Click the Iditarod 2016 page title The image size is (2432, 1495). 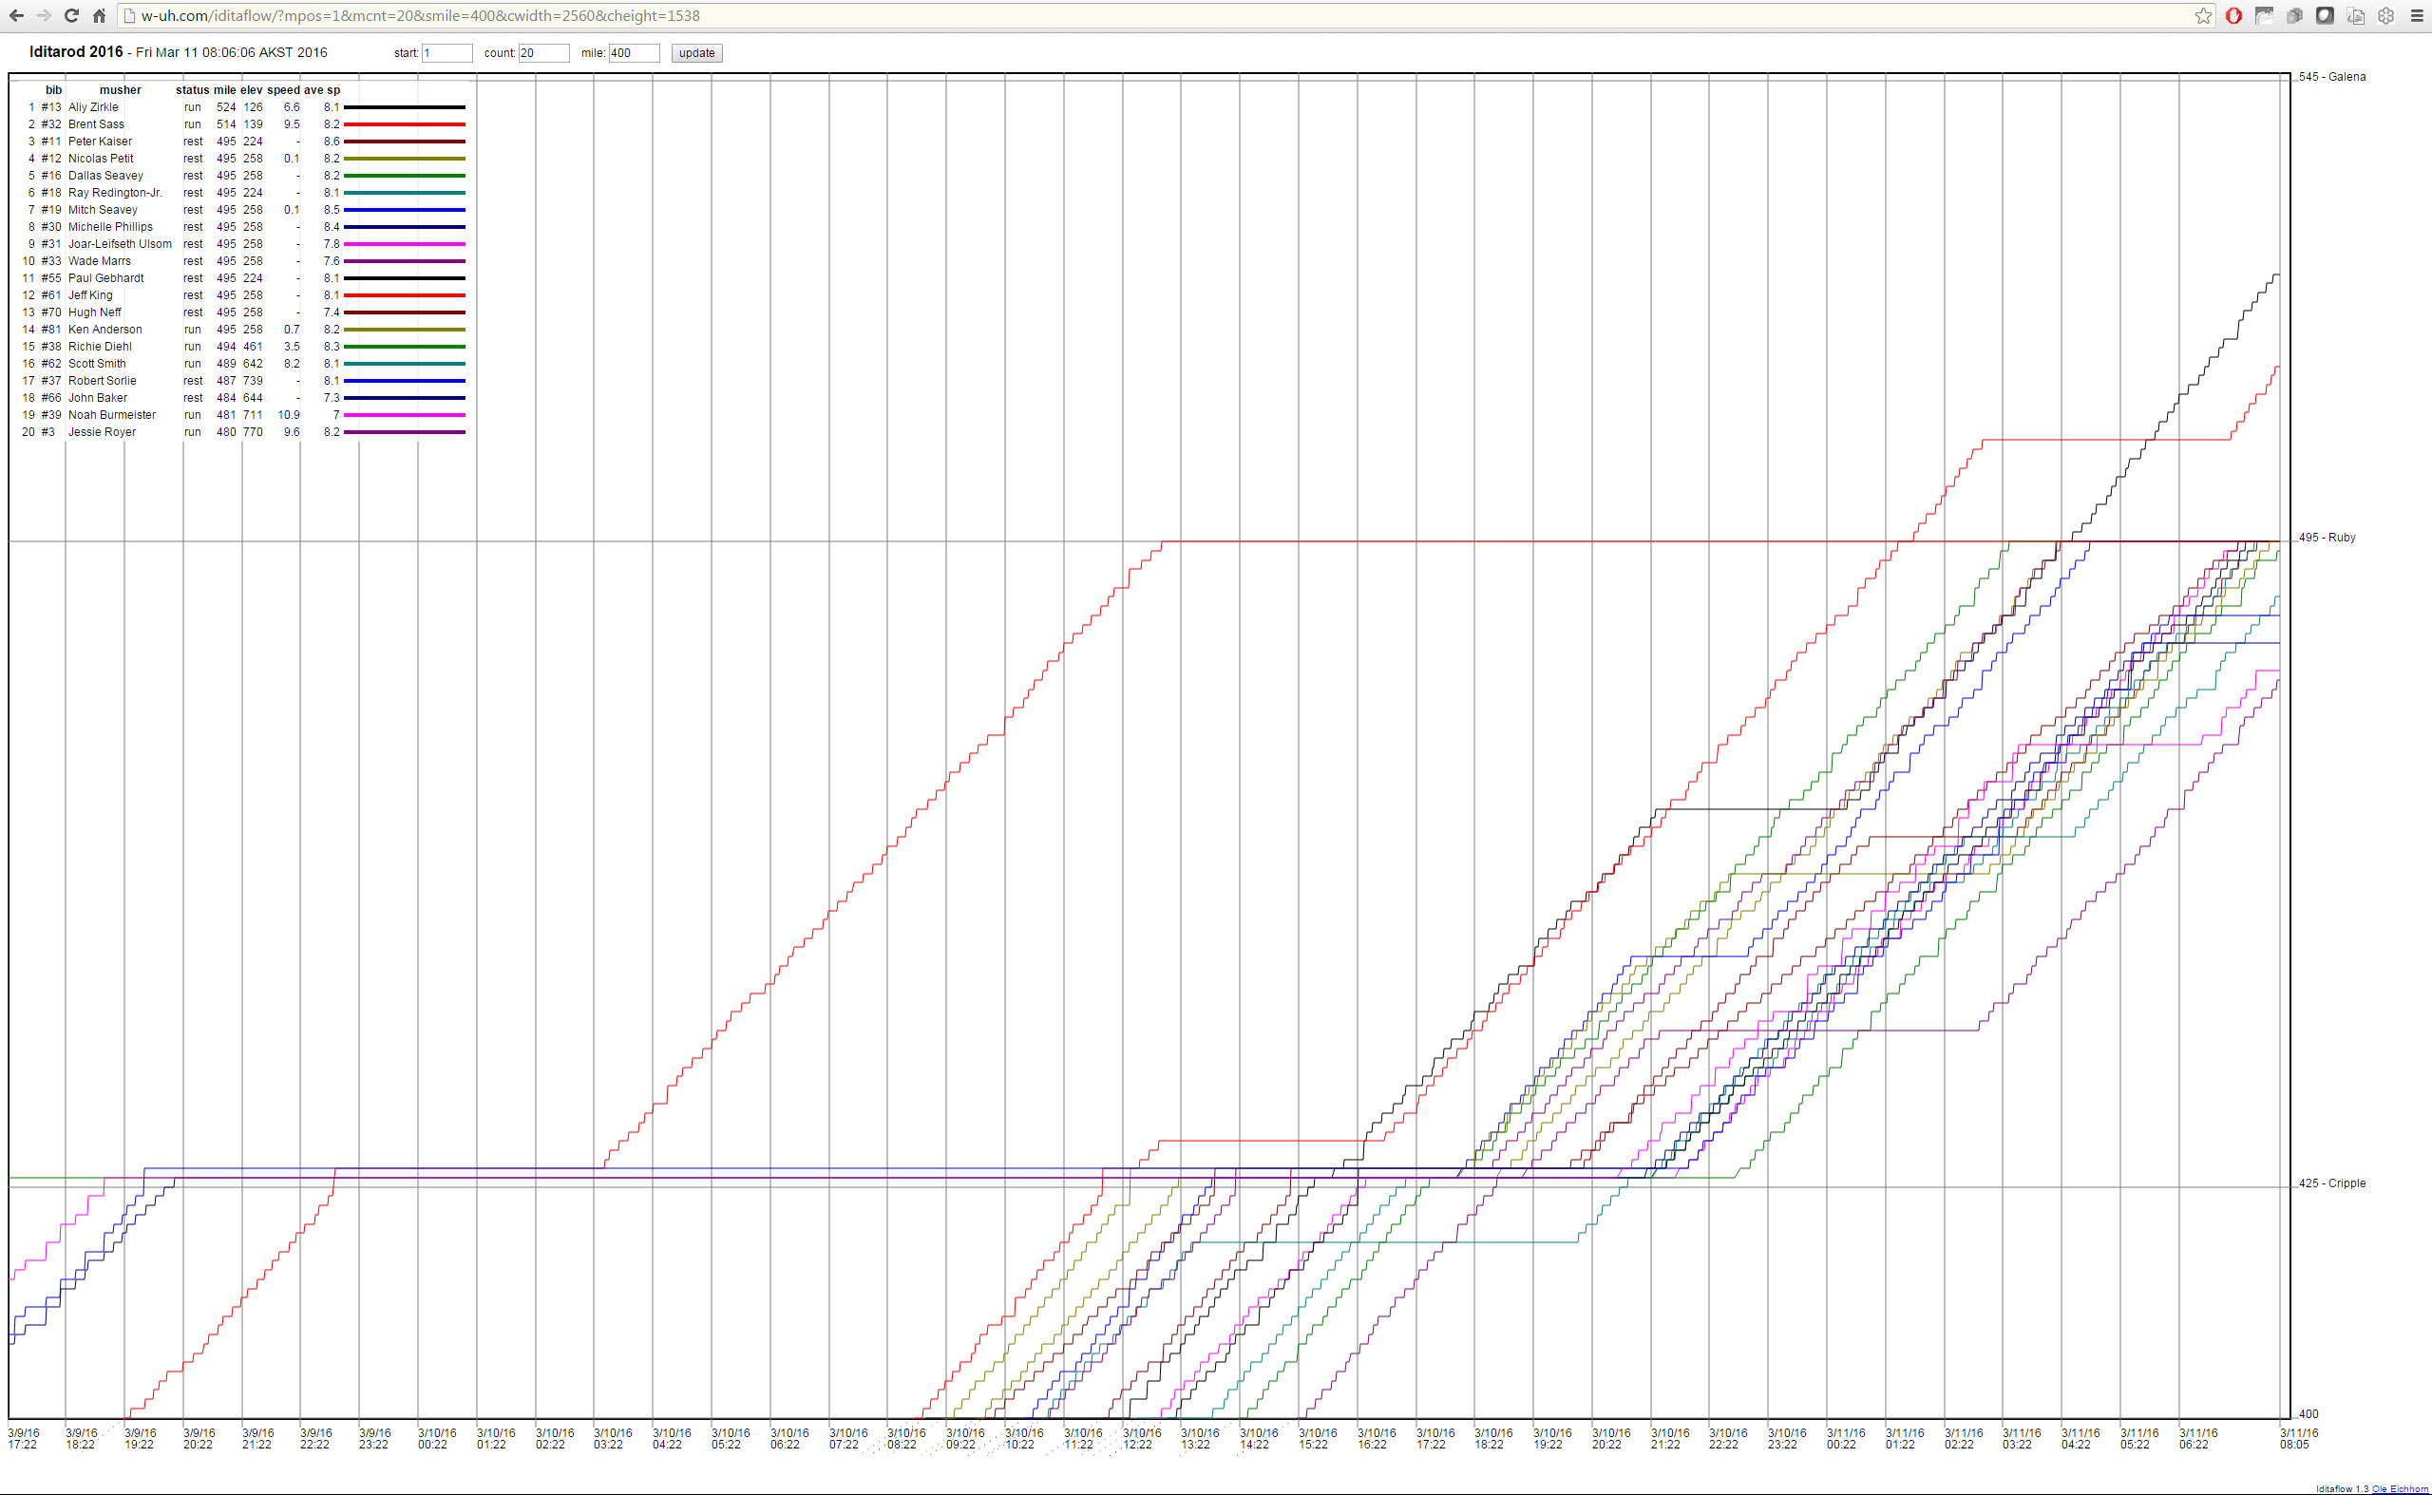(76, 51)
